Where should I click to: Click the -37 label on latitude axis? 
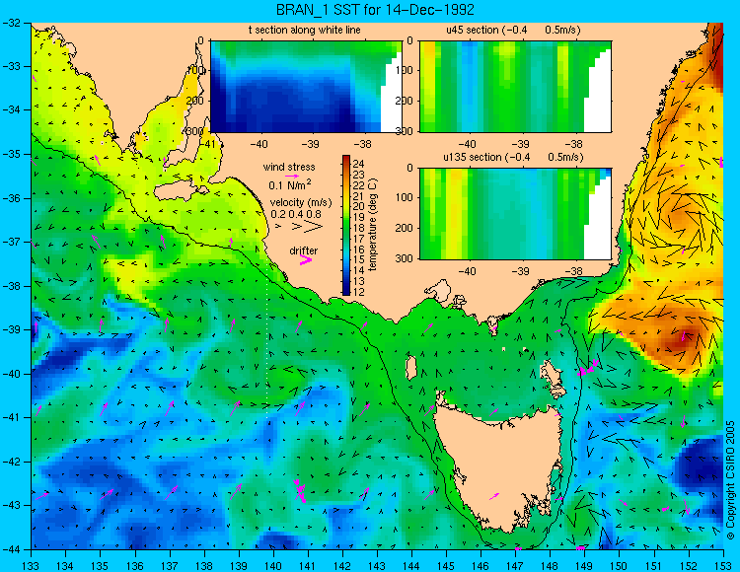coord(12,242)
